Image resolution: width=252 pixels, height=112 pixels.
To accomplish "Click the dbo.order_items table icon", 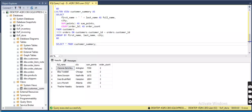I will click(21, 65).
